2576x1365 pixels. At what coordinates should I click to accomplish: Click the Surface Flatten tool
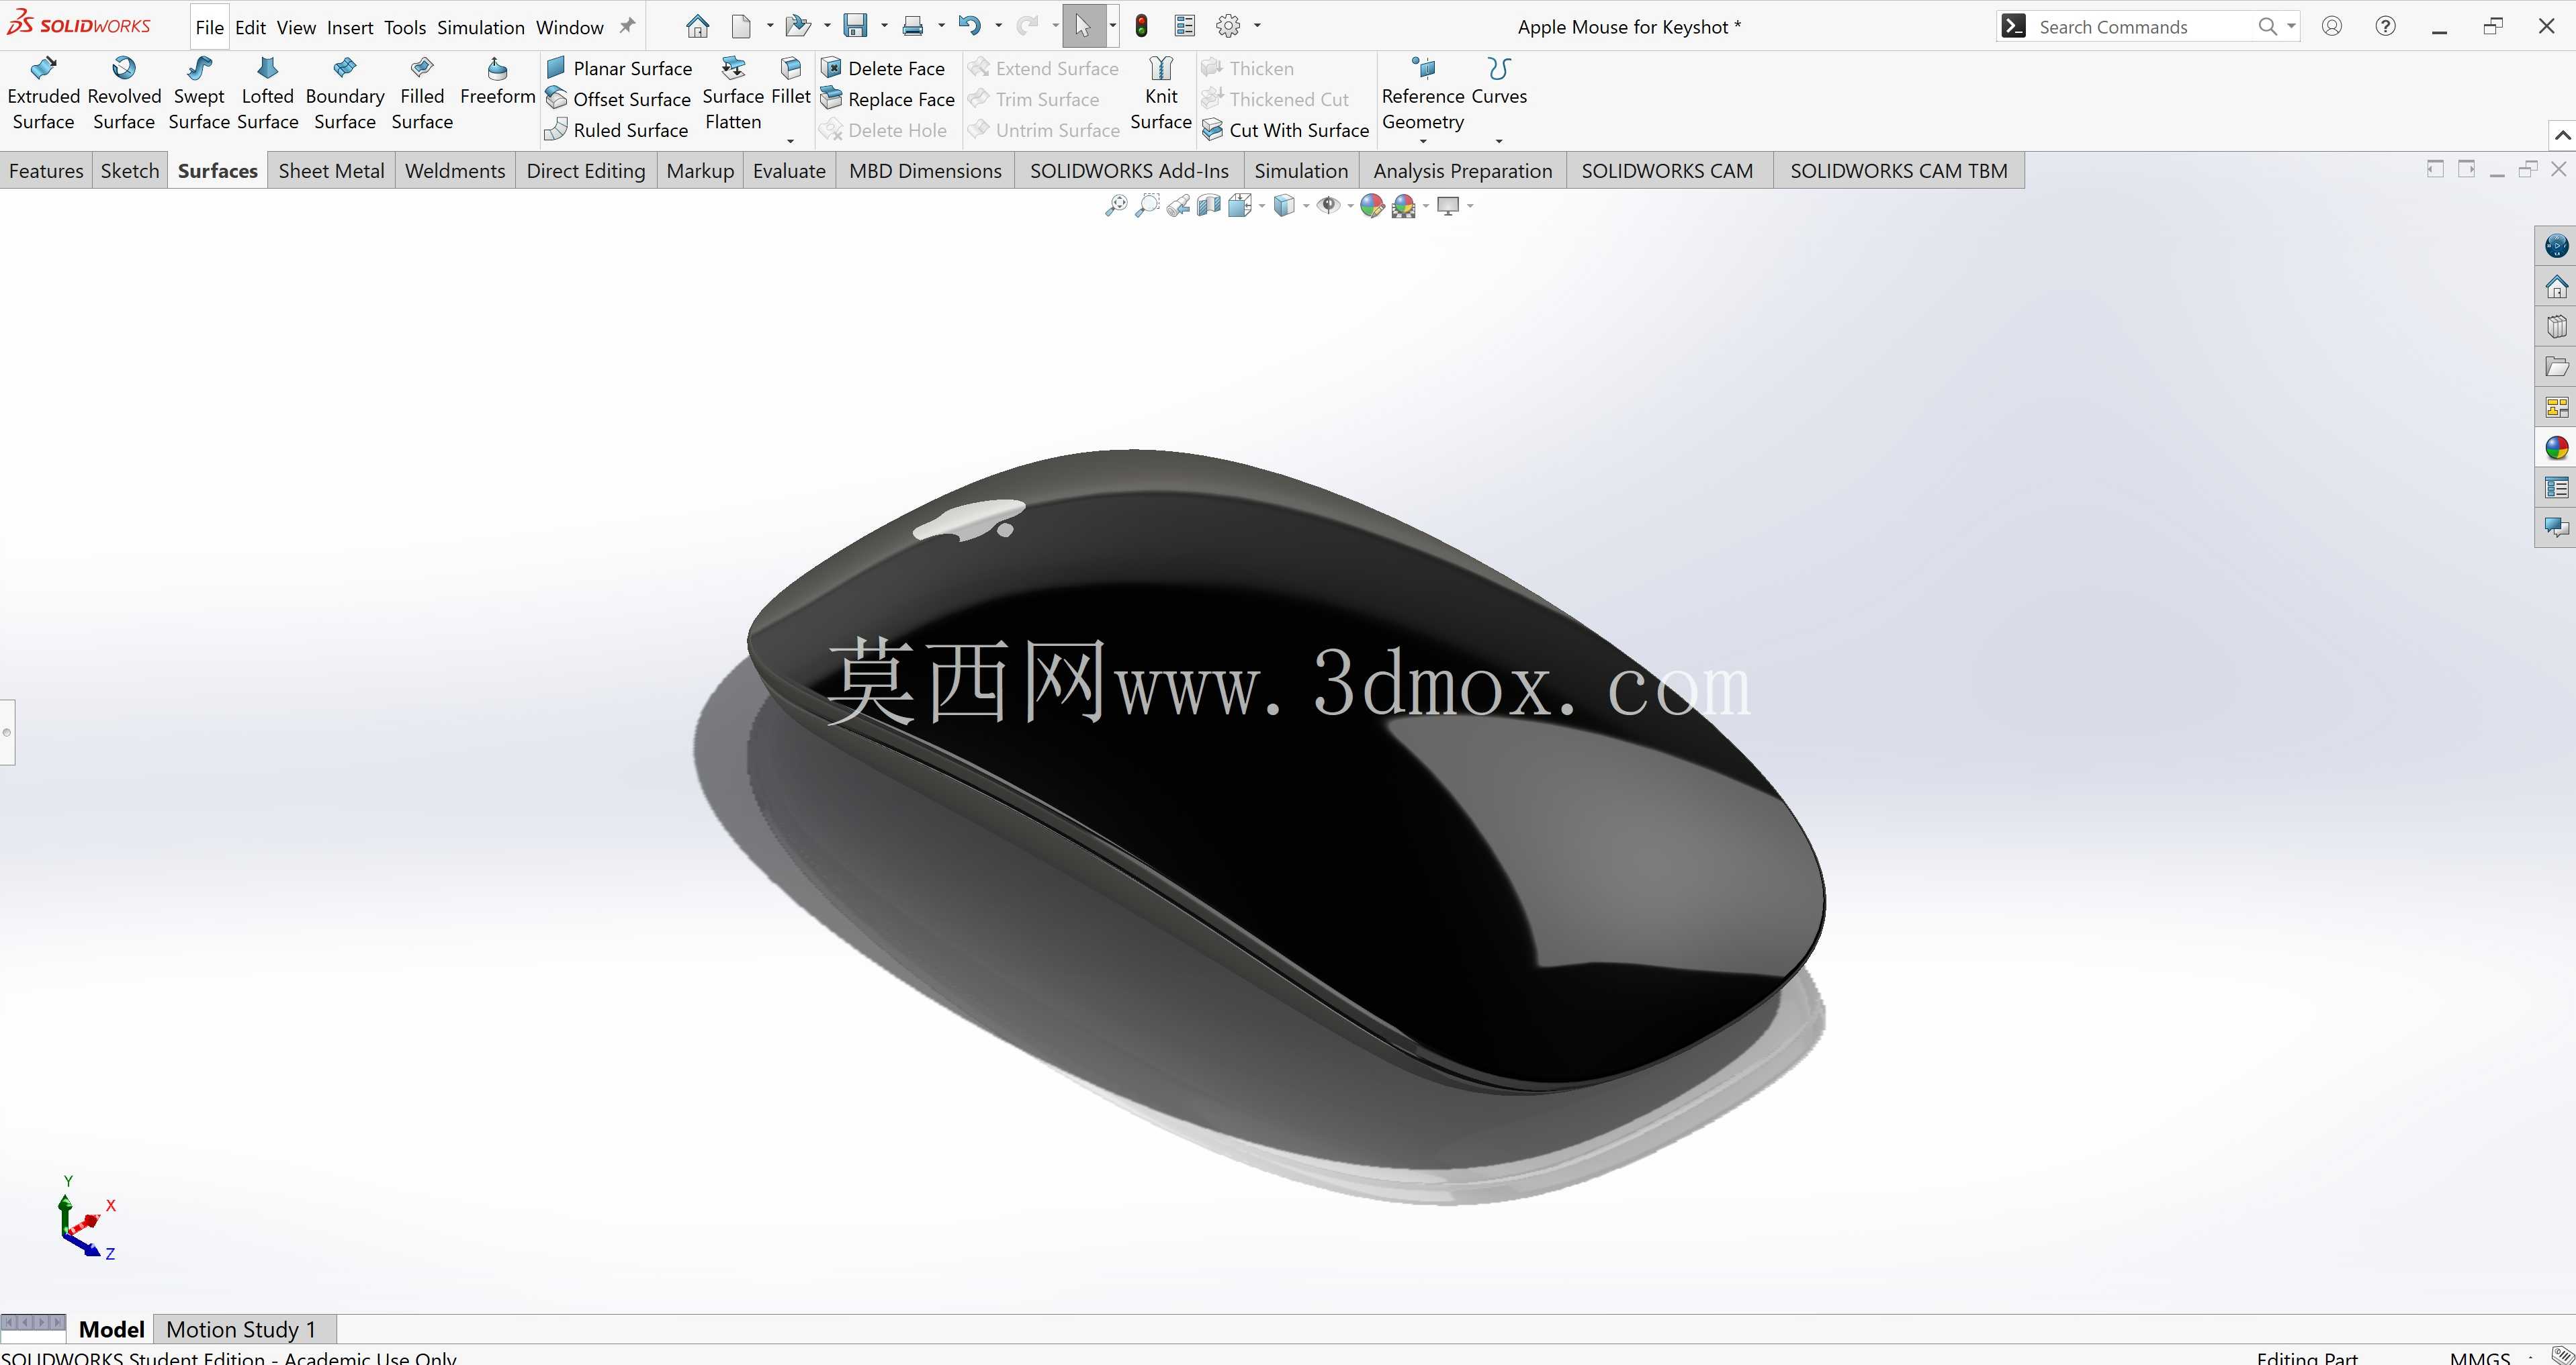click(x=733, y=95)
